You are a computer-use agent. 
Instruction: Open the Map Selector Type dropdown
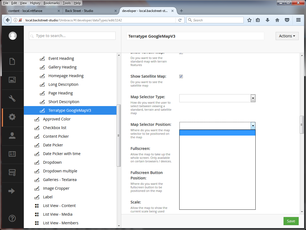tap(217, 98)
